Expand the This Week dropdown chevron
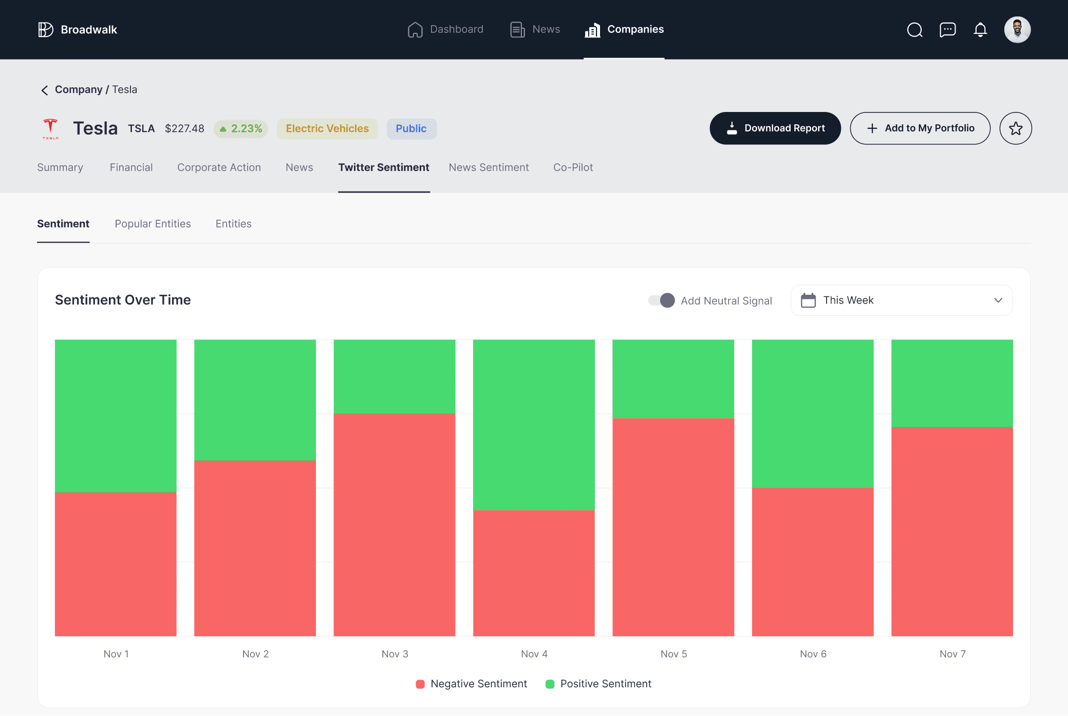 (998, 300)
